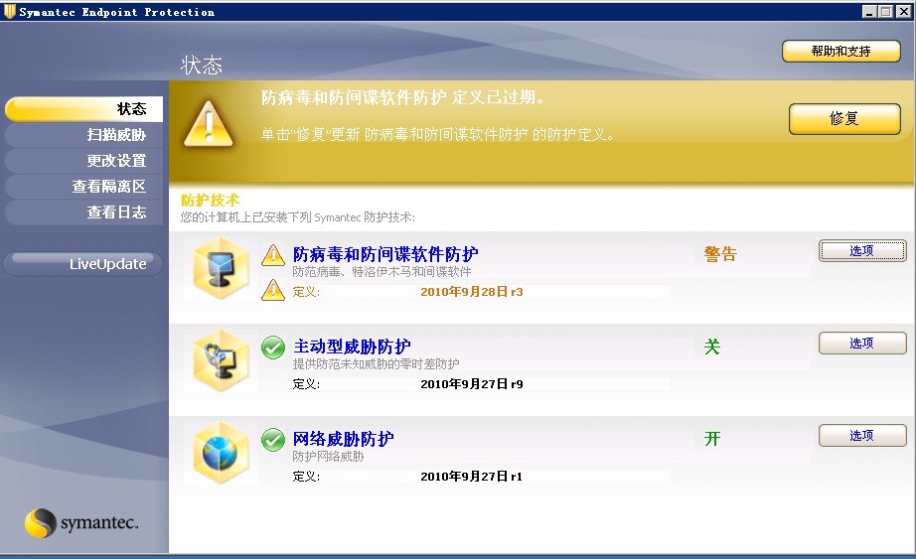Click the definition date 2010年9月28日 r3
The width and height of the screenshot is (916, 559).
pyautogui.click(x=472, y=292)
